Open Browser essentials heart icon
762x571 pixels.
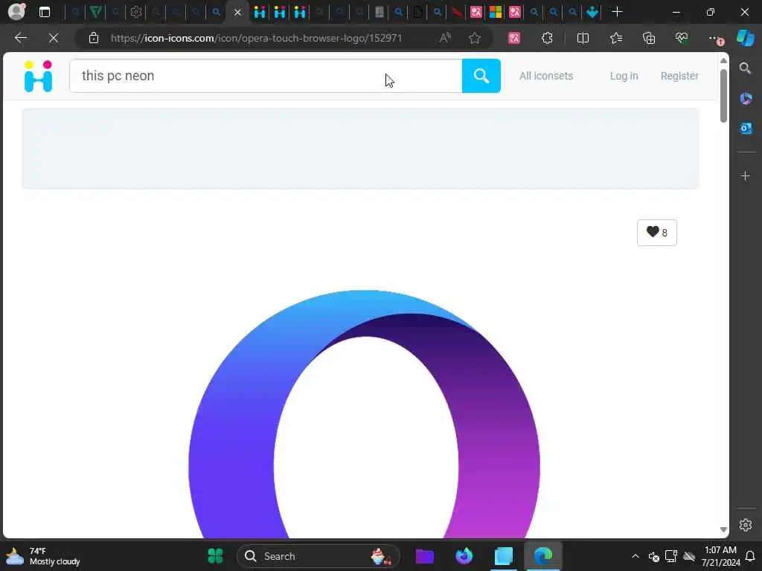coord(682,38)
